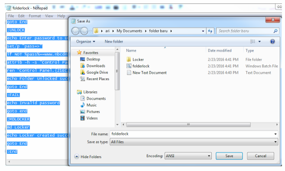The image size is (285, 171).
Task: Select the folderlock batch file
Action: (141, 66)
